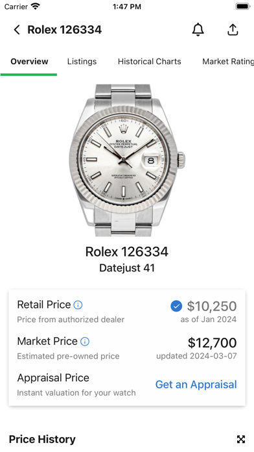This screenshot has height=452, width=254.
Task: Tap the $10,250 retail price value
Action: point(212,306)
